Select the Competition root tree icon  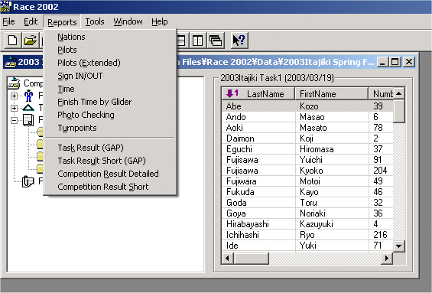click(14, 83)
